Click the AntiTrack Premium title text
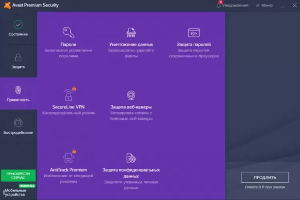This screenshot has height=200, width=300. pyautogui.click(x=68, y=170)
